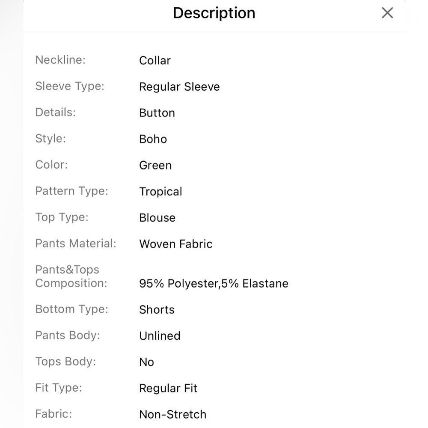Click the Tropical pattern type value
The width and height of the screenshot is (428, 428).
pos(160,192)
